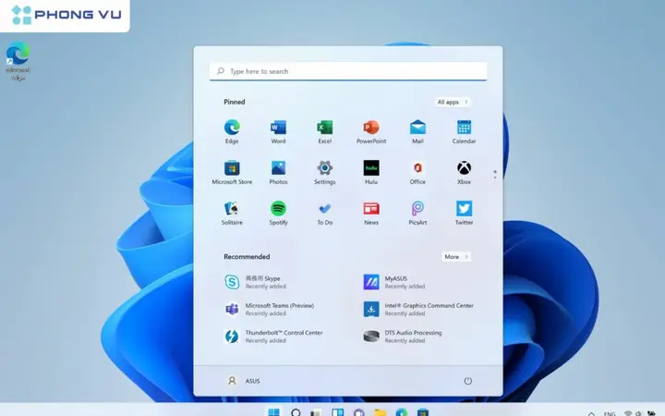This screenshot has width=665, height=416.
Task: Launch DTS Audio Processing
Action: click(403, 336)
